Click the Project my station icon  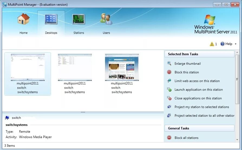pyautogui.click(x=169, y=107)
